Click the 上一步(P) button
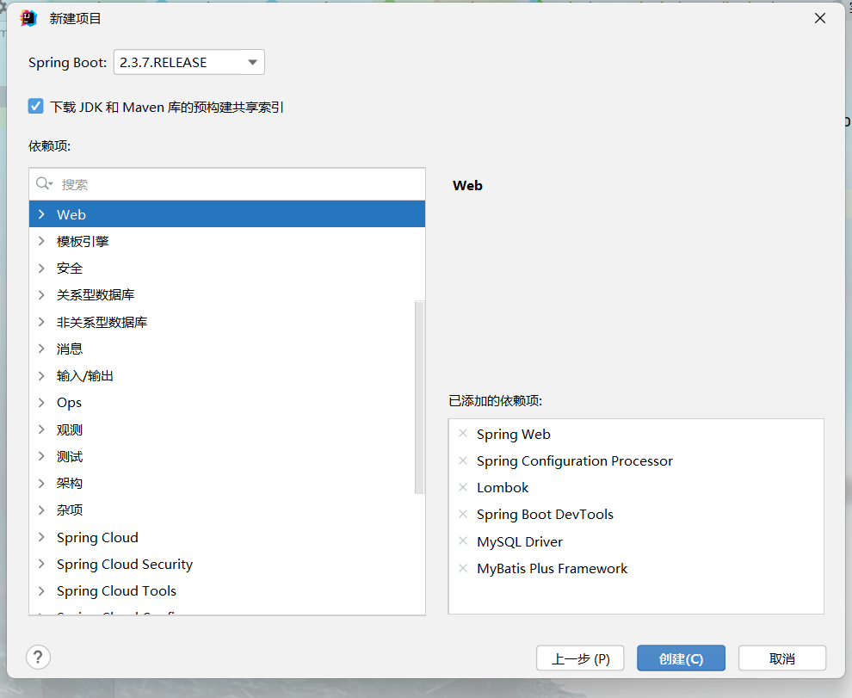Screen dimensions: 852x698 point(580,658)
